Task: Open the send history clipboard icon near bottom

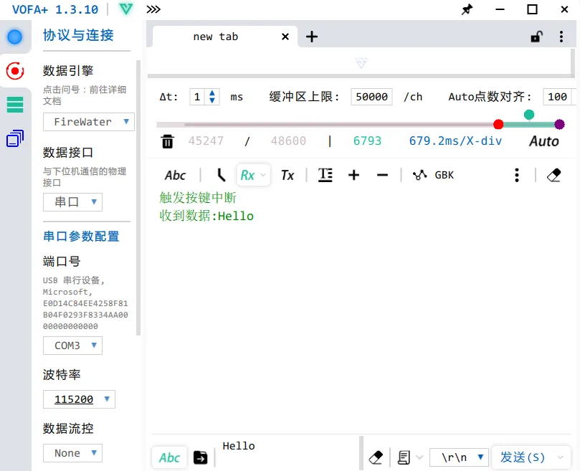Action: coord(404,457)
